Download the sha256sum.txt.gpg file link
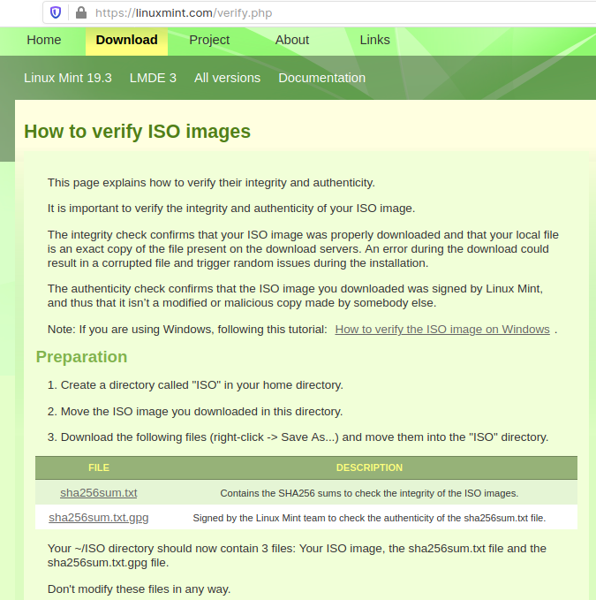 point(99,517)
